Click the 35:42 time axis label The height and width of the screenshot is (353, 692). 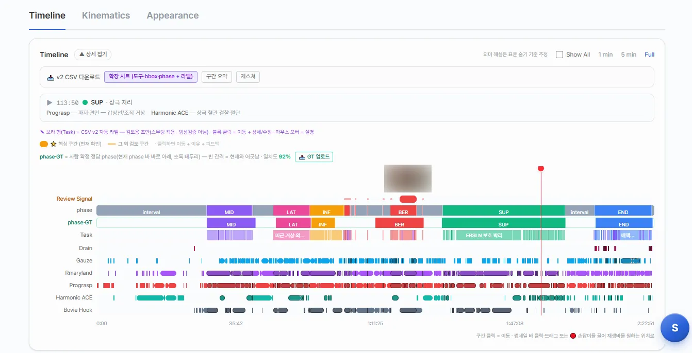point(236,323)
